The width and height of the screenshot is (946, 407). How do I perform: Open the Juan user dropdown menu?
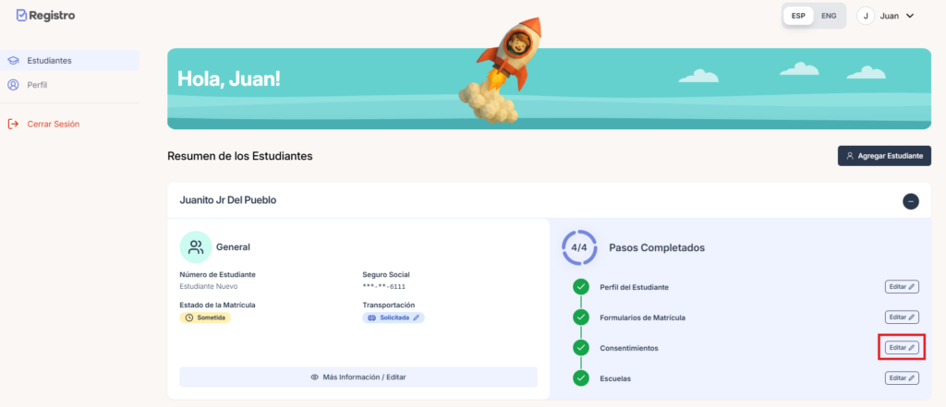click(x=896, y=16)
